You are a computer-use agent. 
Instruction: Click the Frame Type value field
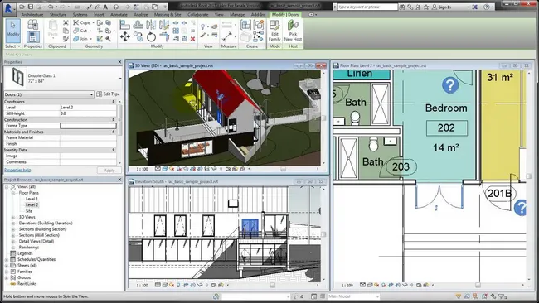88,126
